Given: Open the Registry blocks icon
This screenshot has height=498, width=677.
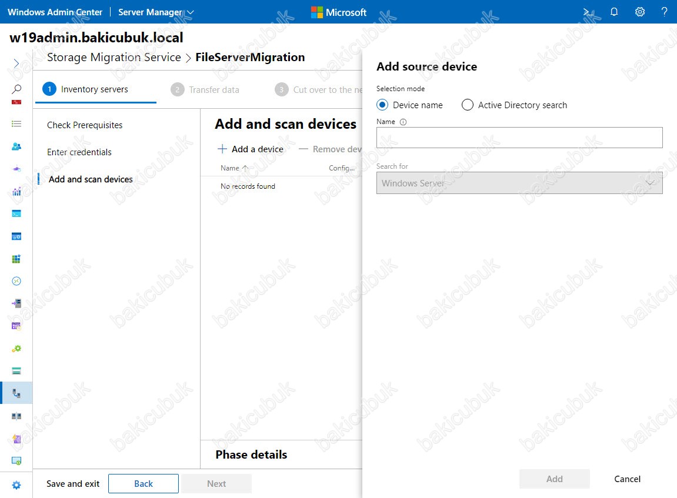Looking at the screenshot, I should coord(16,259).
